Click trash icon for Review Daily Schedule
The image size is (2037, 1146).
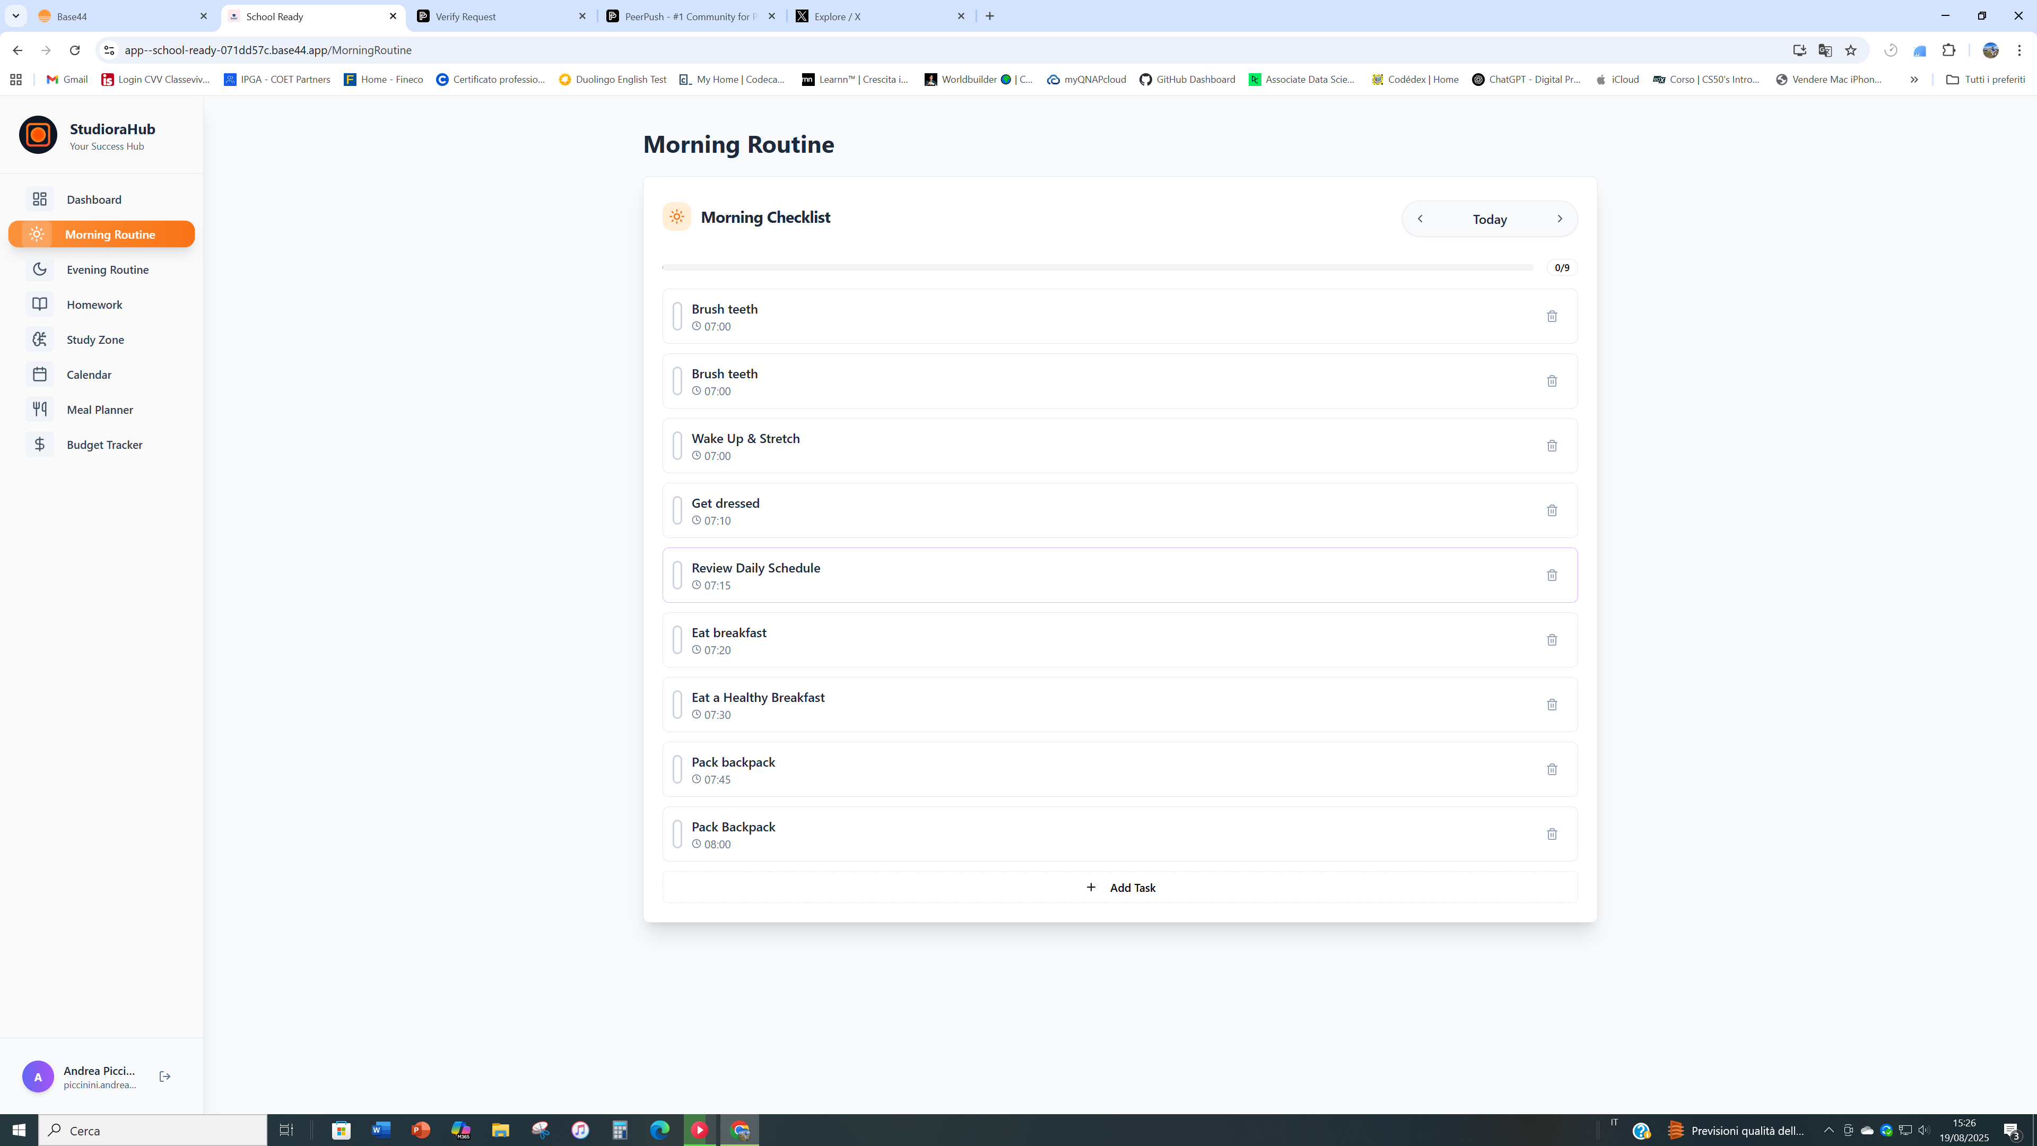tap(1552, 576)
